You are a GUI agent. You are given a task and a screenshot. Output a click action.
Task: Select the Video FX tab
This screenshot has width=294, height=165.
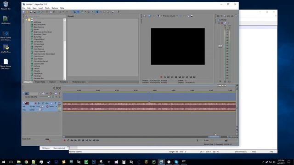[x=28, y=82]
